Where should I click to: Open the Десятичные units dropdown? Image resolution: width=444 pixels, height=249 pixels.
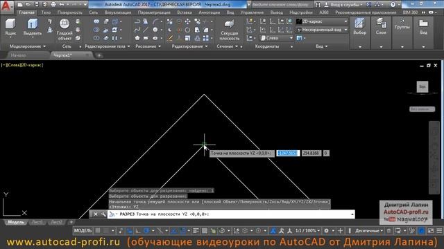pyautogui.click(x=369, y=230)
